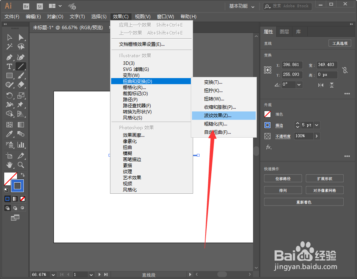
Task: Select the Hand tool
Action: pyautogui.click(x=9, y=165)
